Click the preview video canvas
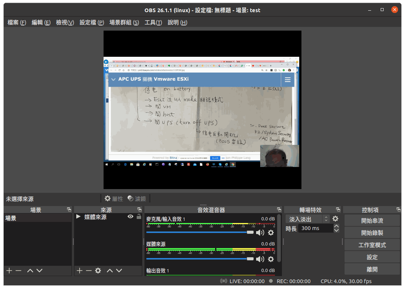Image resolution: width=405 pixels, height=289 pixels. pyautogui.click(x=202, y=110)
